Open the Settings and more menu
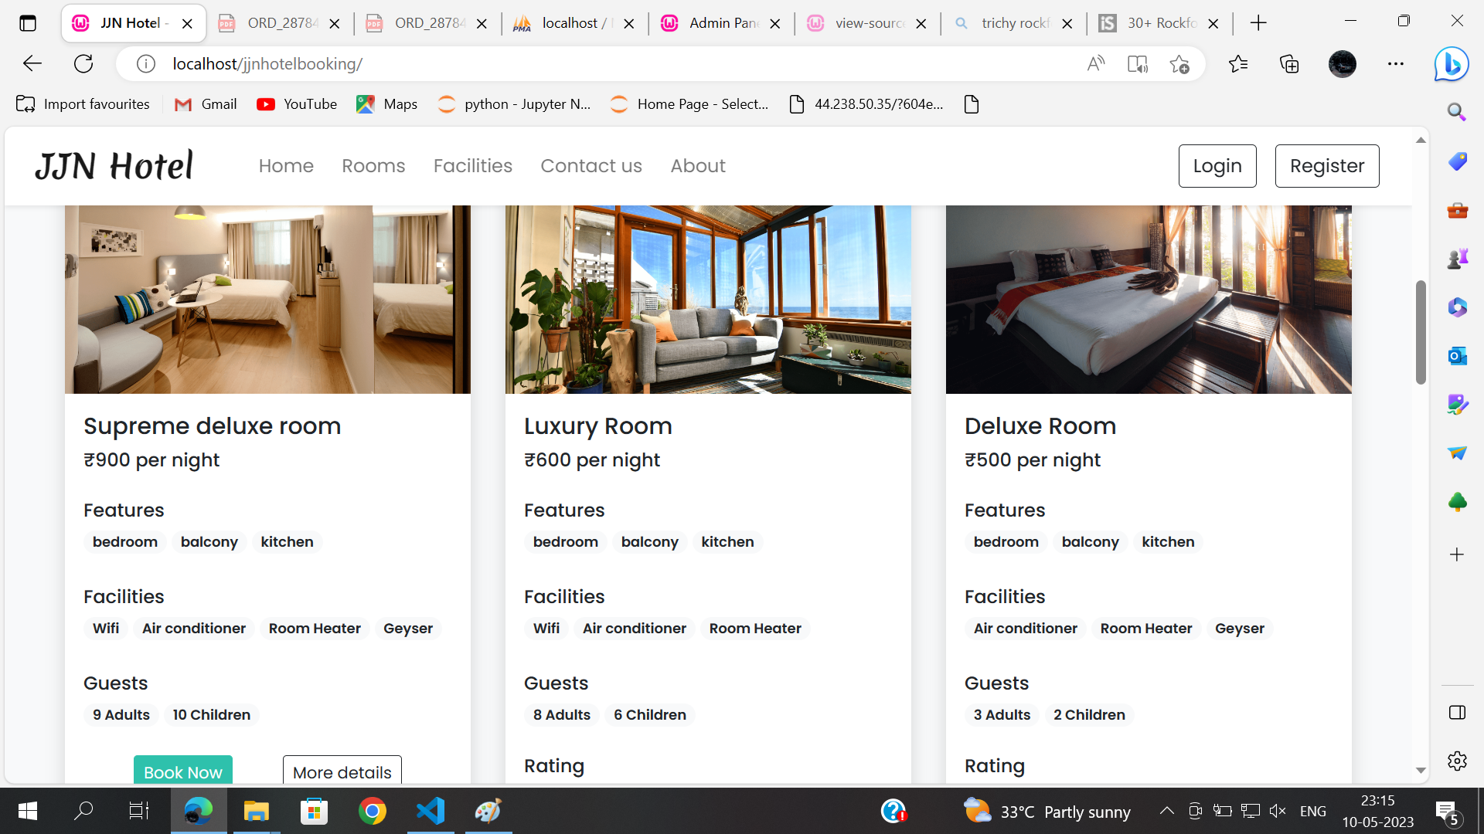Screen dimensions: 1484x834 (x=1396, y=64)
